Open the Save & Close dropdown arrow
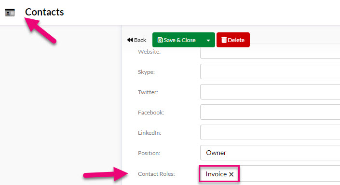This screenshot has height=185, width=340. [208, 40]
